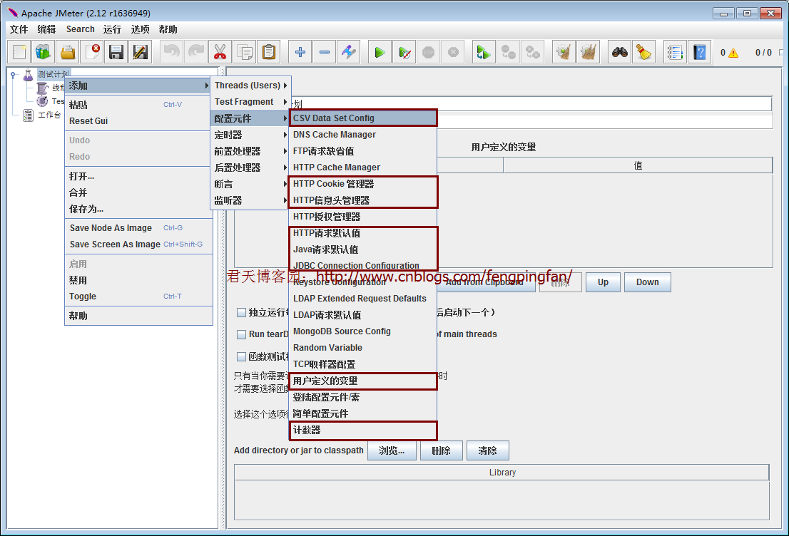Expand the 断言 submenu
Screen dimensions: 789x536
(x=250, y=184)
